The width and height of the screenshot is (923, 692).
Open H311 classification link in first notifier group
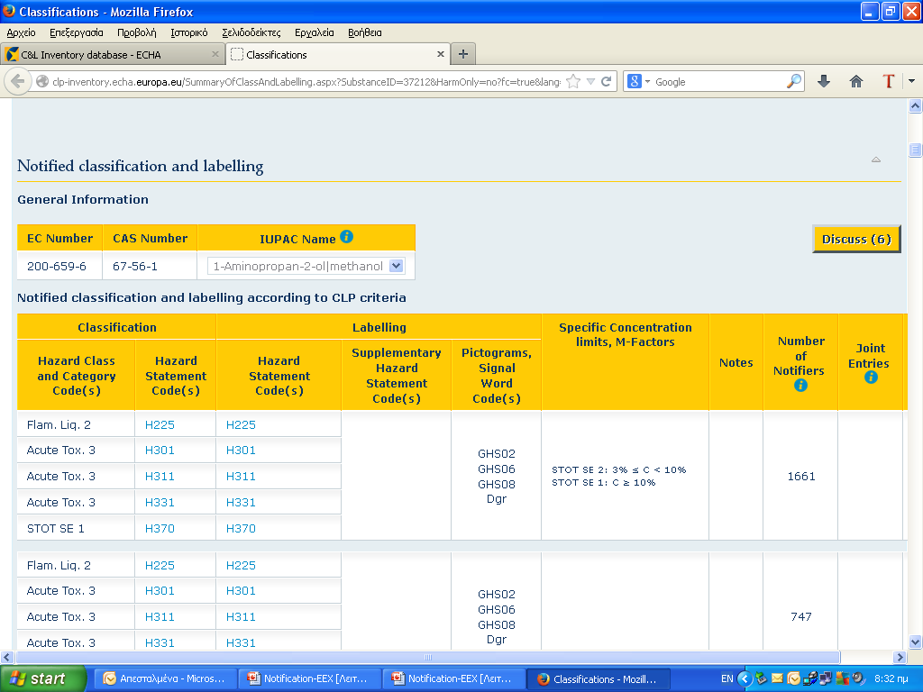(160, 476)
